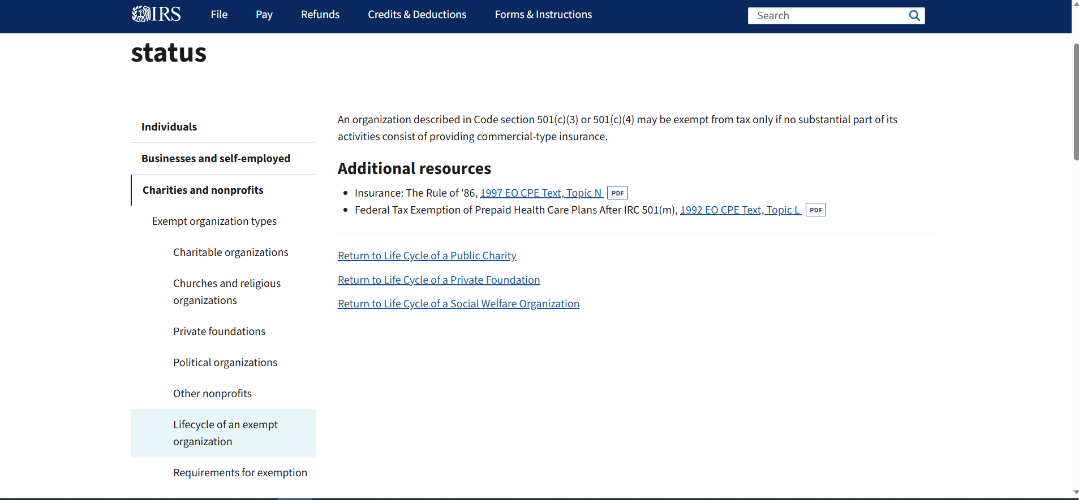The height and width of the screenshot is (500, 1079).
Task: Click PDF badge beside 1997 EO CPE Text
Action: point(617,193)
